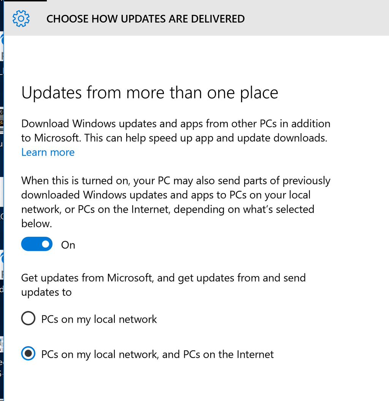Click the 'Updates from more than one place' heading
Viewport: 389px width, 401px height.
(149, 93)
